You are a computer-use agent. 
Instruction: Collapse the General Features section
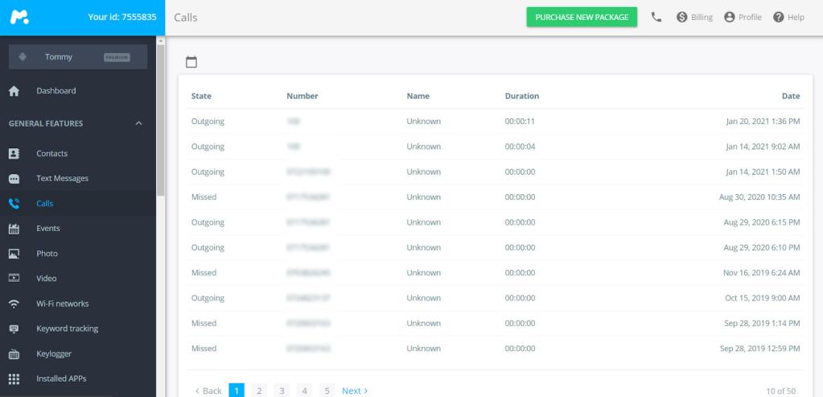(138, 123)
